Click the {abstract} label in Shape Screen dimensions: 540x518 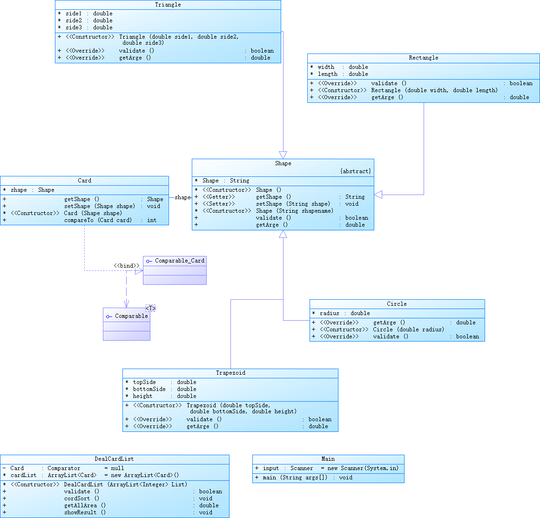tap(355, 171)
